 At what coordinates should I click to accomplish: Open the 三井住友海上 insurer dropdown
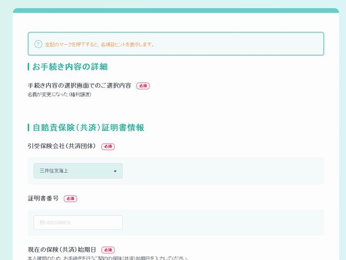tap(78, 171)
